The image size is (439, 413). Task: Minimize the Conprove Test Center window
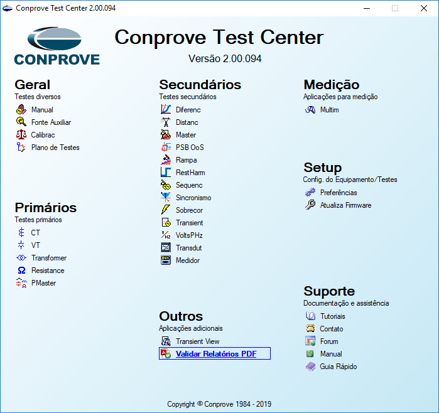367,8
